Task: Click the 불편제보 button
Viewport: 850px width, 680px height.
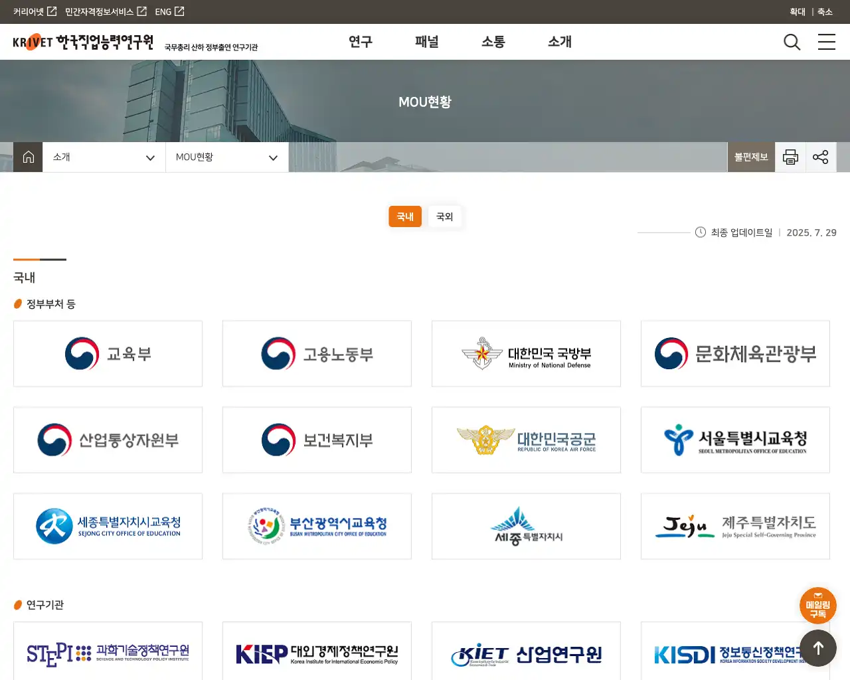Action: 751,157
